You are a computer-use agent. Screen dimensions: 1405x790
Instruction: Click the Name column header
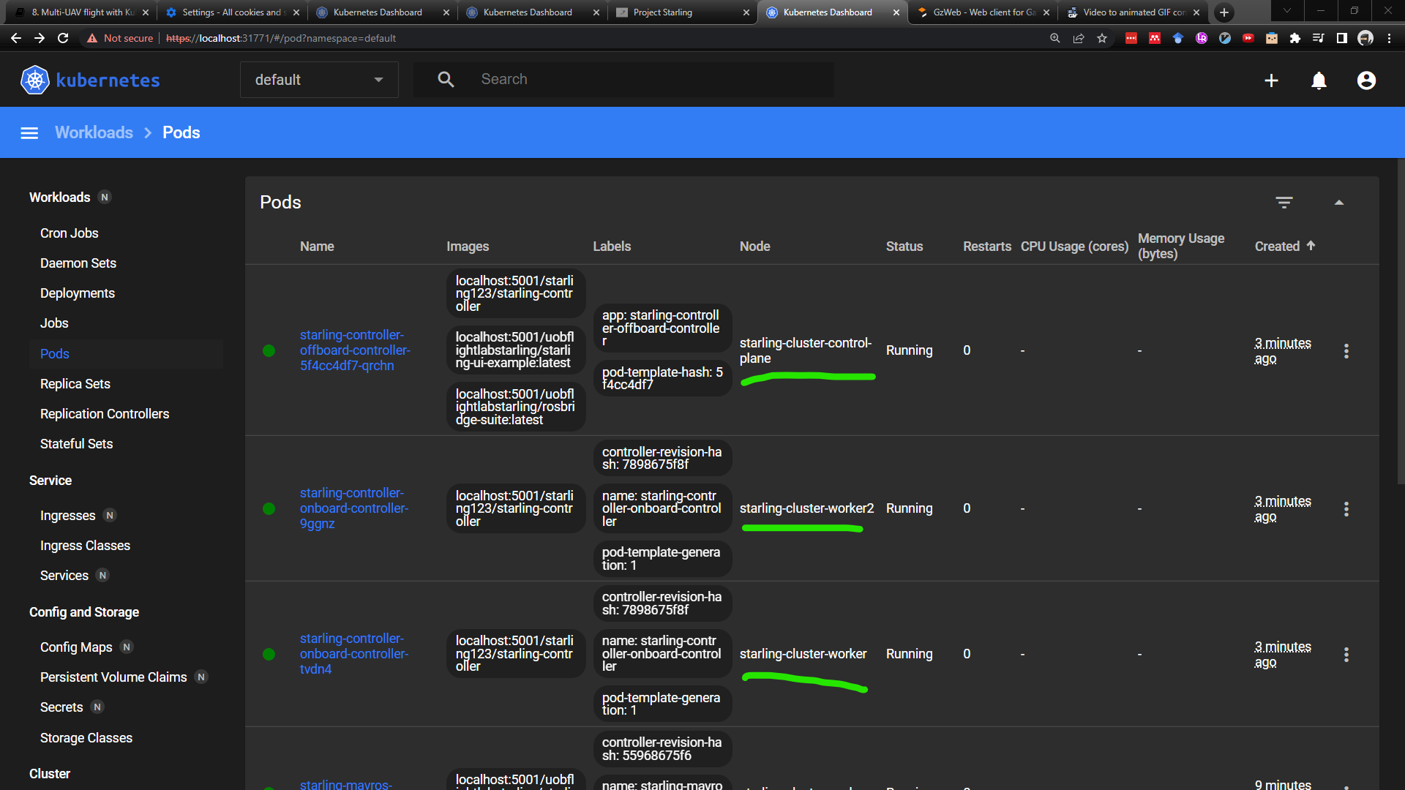[x=317, y=247]
